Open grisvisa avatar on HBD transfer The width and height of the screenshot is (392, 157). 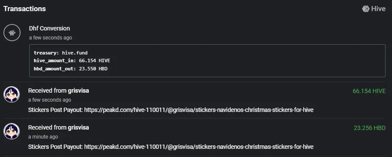coord(12,131)
